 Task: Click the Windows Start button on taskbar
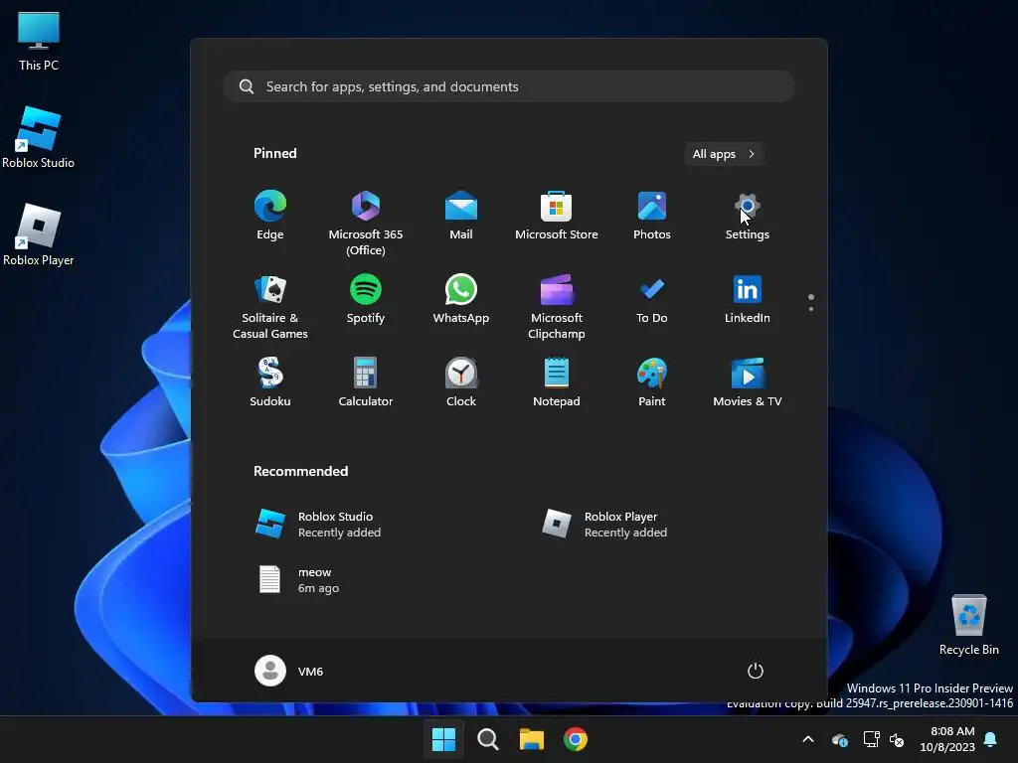443,739
